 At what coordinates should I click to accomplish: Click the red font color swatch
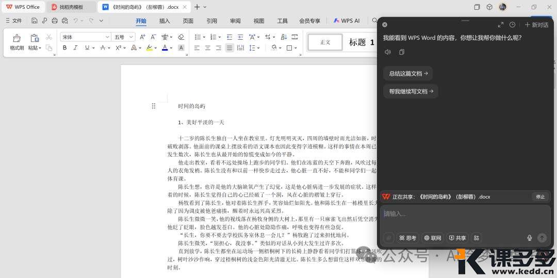point(164,48)
